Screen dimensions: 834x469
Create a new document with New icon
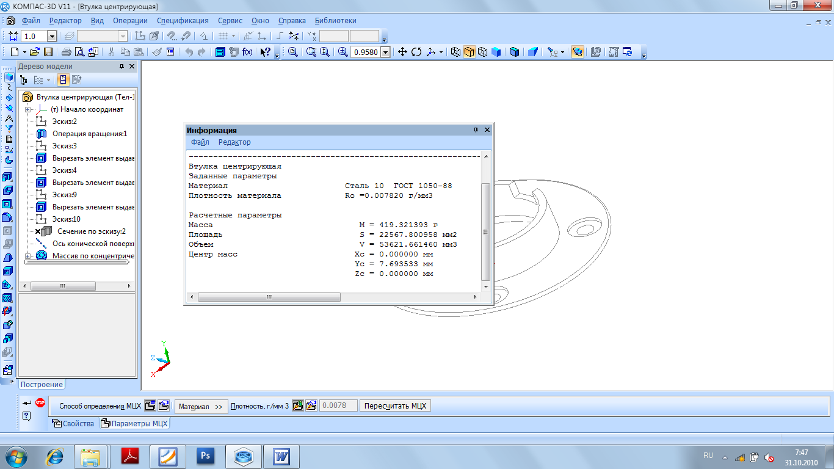(x=15, y=53)
